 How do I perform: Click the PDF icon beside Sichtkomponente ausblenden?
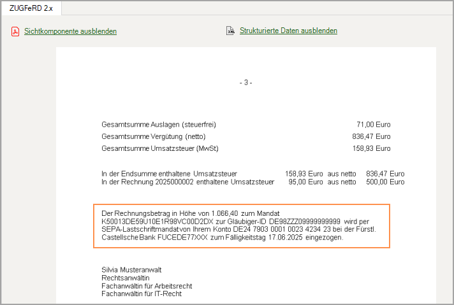coord(15,31)
